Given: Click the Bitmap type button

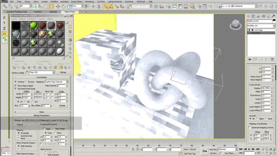Looking at the screenshot, I should 63,72.
